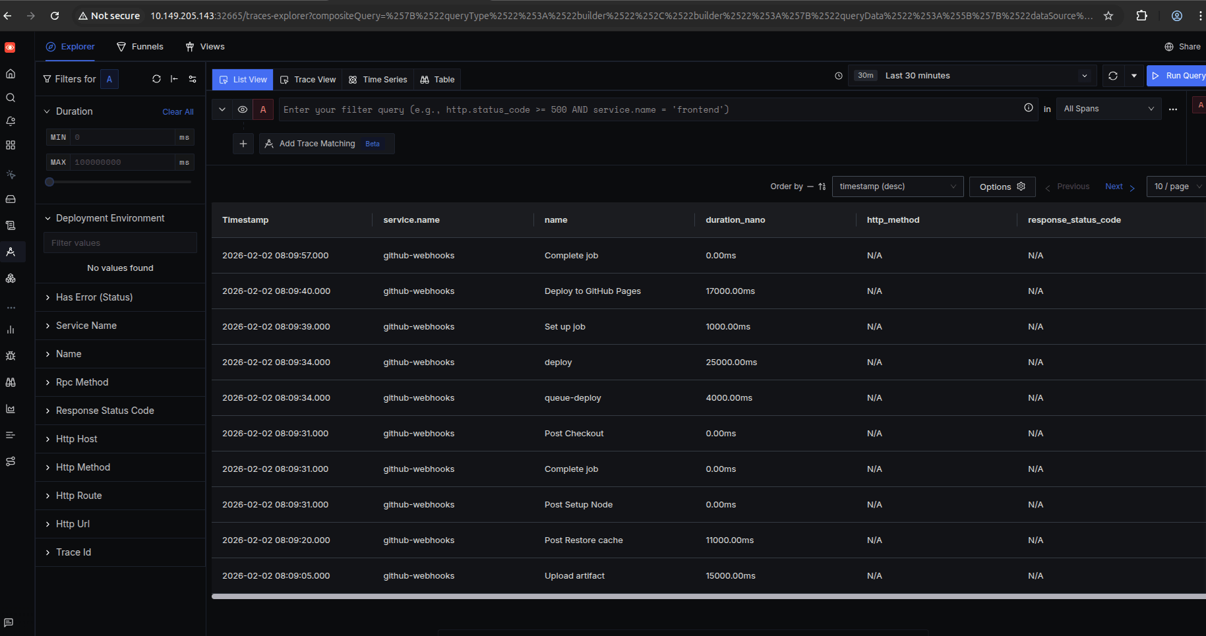The width and height of the screenshot is (1206, 636).
Task: Click Add Trace Matching button
Action: point(327,144)
